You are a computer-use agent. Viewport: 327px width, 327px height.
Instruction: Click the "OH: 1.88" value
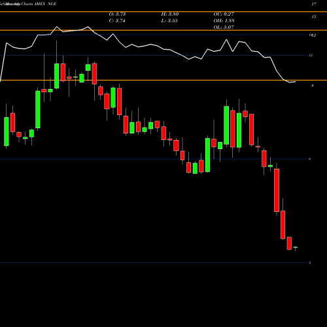tap(224, 21)
